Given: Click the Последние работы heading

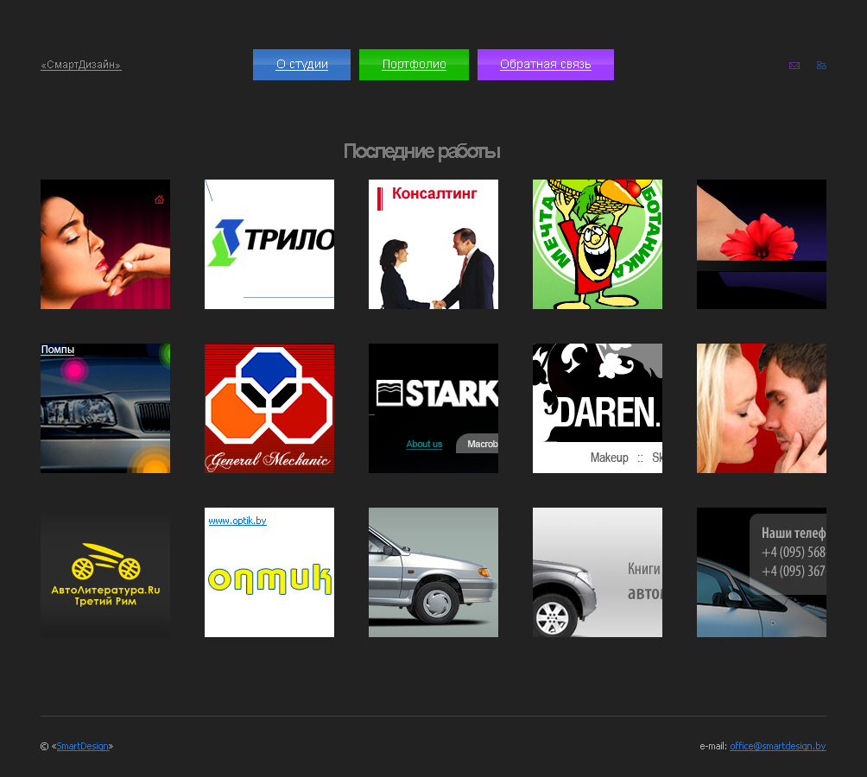Looking at the screenshot, I should pyautogui.click(x=422, y=151).
